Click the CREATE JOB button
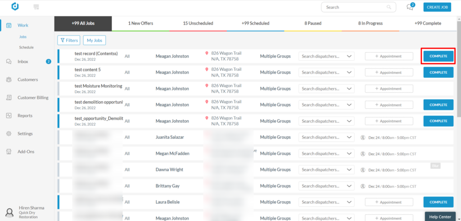The height and width of the screenshot is (221, 461). 437,7
